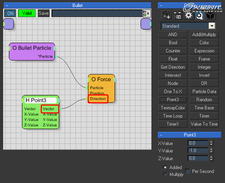Adjust the Y-Value spinner arrows

point(211,150)
